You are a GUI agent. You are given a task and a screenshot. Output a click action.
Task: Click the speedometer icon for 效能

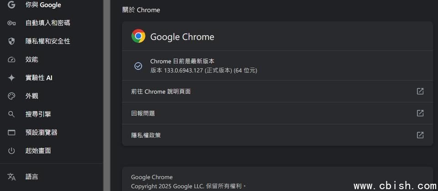(12, 60)
